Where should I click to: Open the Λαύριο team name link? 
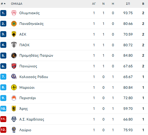click(25, 130)
